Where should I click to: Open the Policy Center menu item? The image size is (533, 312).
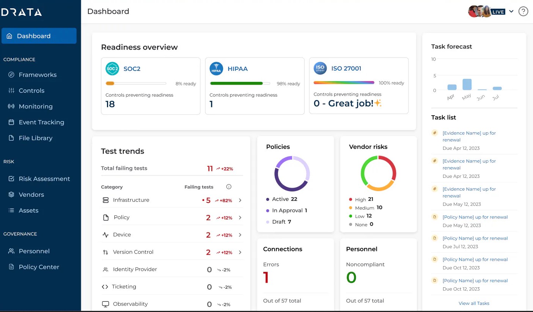tap(39, 267)
